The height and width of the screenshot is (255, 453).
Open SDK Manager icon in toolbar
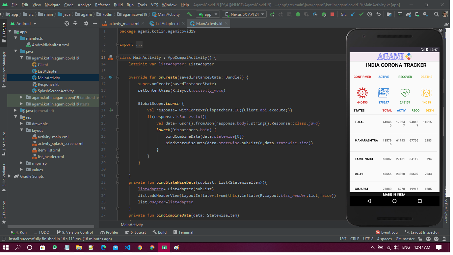425,14
